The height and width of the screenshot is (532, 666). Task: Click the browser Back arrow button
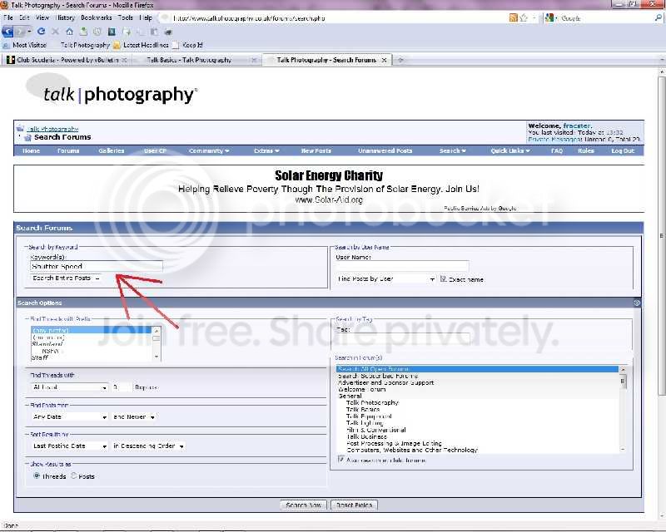tap(9, 31)
